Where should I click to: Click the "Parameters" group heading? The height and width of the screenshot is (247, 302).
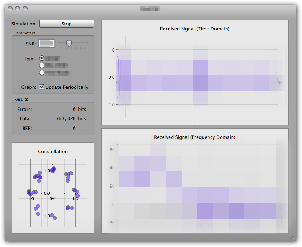pyautogui.click(x=25, y=33)
